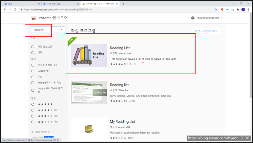Image resolution: width=253 pixels, height=143 pixels.
Task: Select the 테마 radio filter
Action: tap(33, 53)
